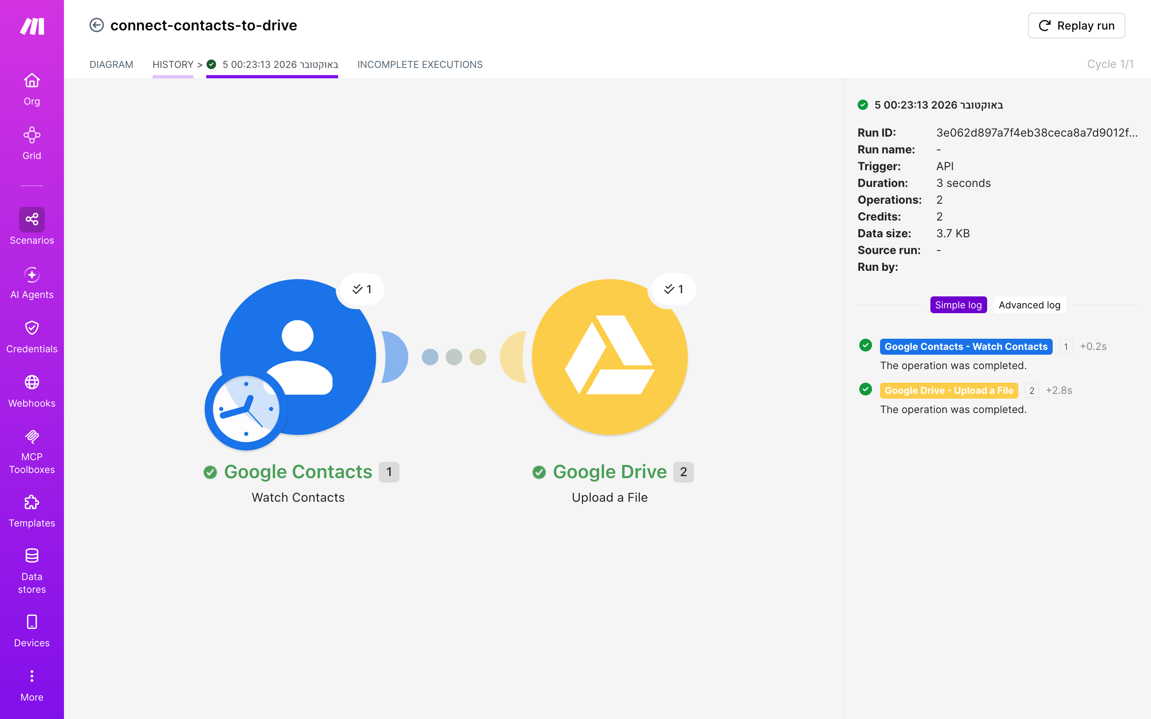
Task: Click the scenario title connect-contacts-to-drive
Action: (x=203, y=25)
